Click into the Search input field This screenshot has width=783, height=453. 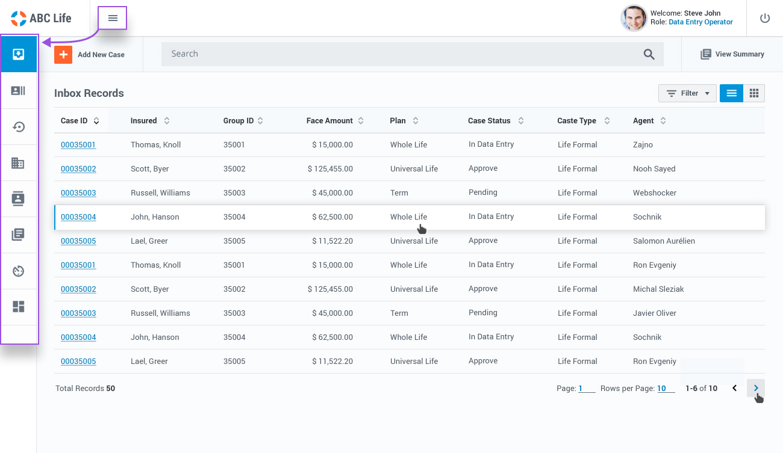[398, 54]
